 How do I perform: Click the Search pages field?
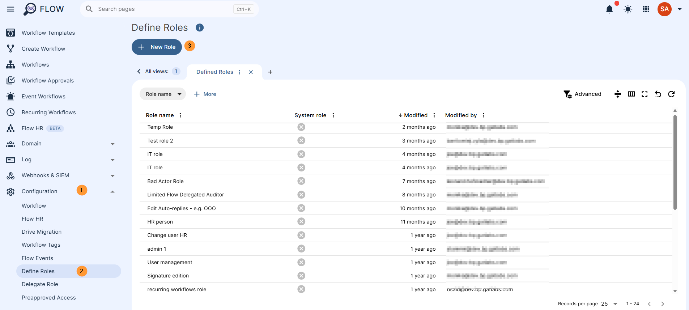pyautogui.click(x=169, y=9)
